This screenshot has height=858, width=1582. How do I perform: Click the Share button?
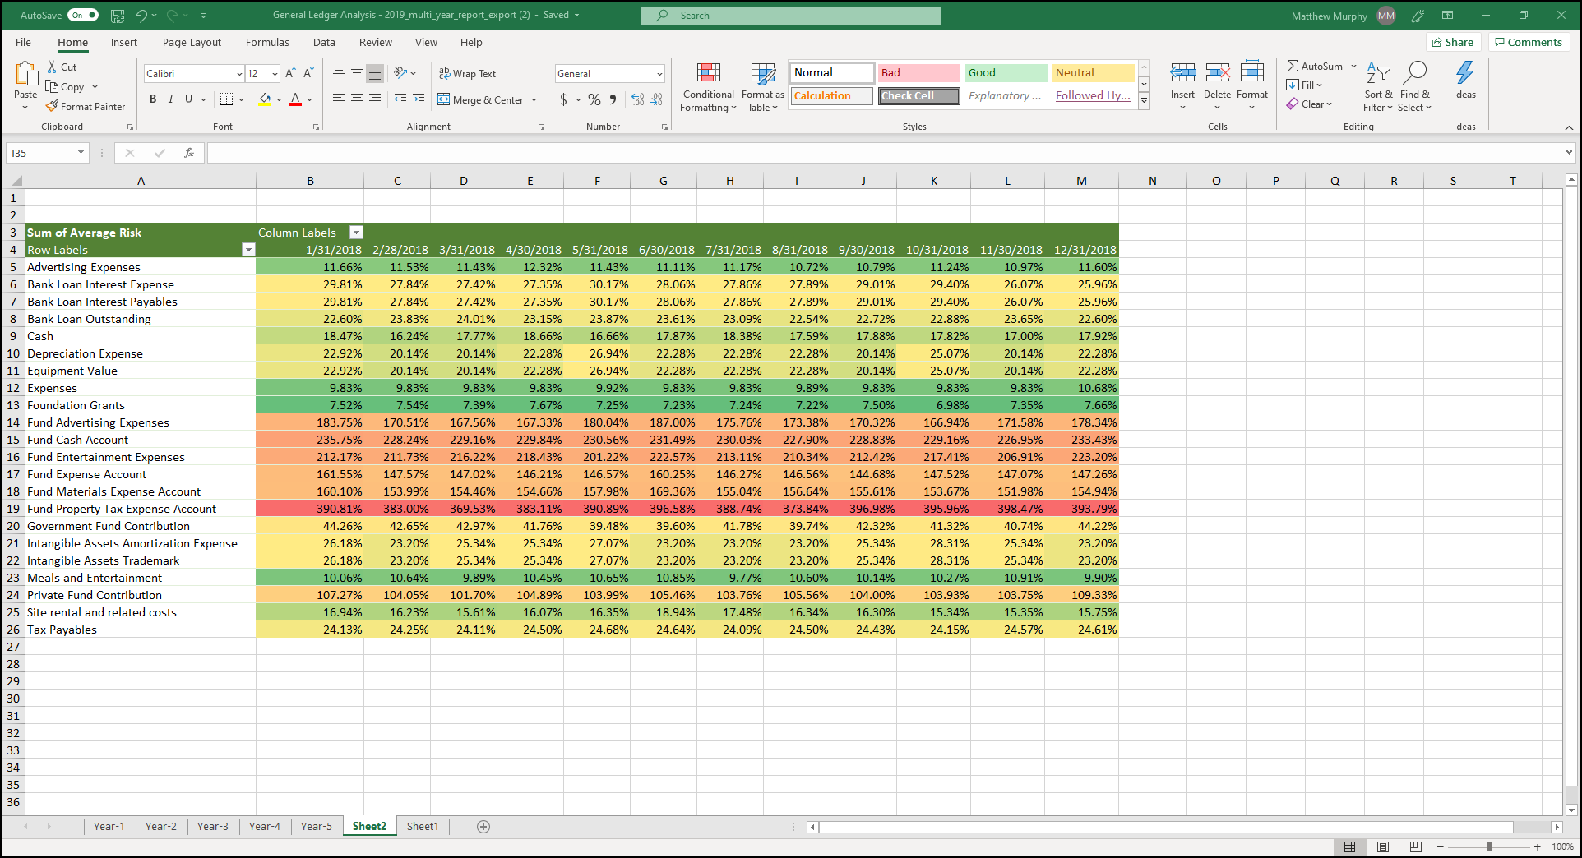(x=1453, y=42)
